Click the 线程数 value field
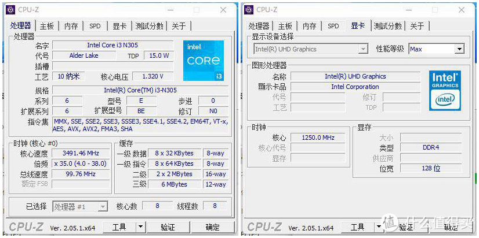 pos(215,206)
